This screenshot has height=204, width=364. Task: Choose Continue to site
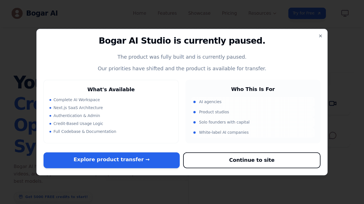[x=252, y=160]
